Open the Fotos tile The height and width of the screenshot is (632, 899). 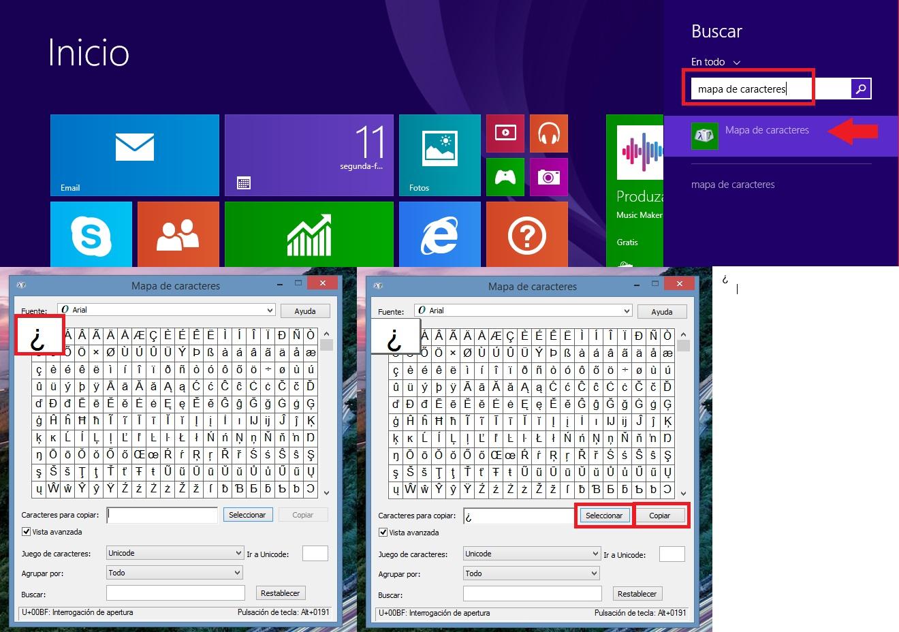[x=439, y=155]
